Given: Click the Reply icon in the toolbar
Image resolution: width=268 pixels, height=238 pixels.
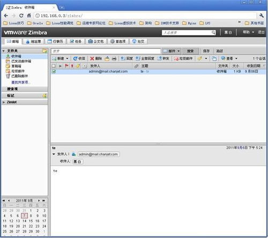Looking at the screenshot, I should pyautogui.click(x=123, y=58).
